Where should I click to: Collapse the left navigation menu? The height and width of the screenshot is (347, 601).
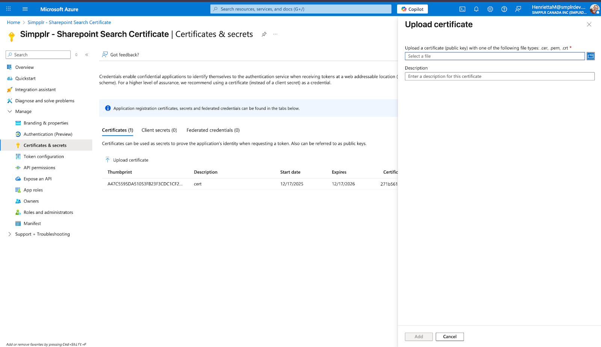(87, 55)
